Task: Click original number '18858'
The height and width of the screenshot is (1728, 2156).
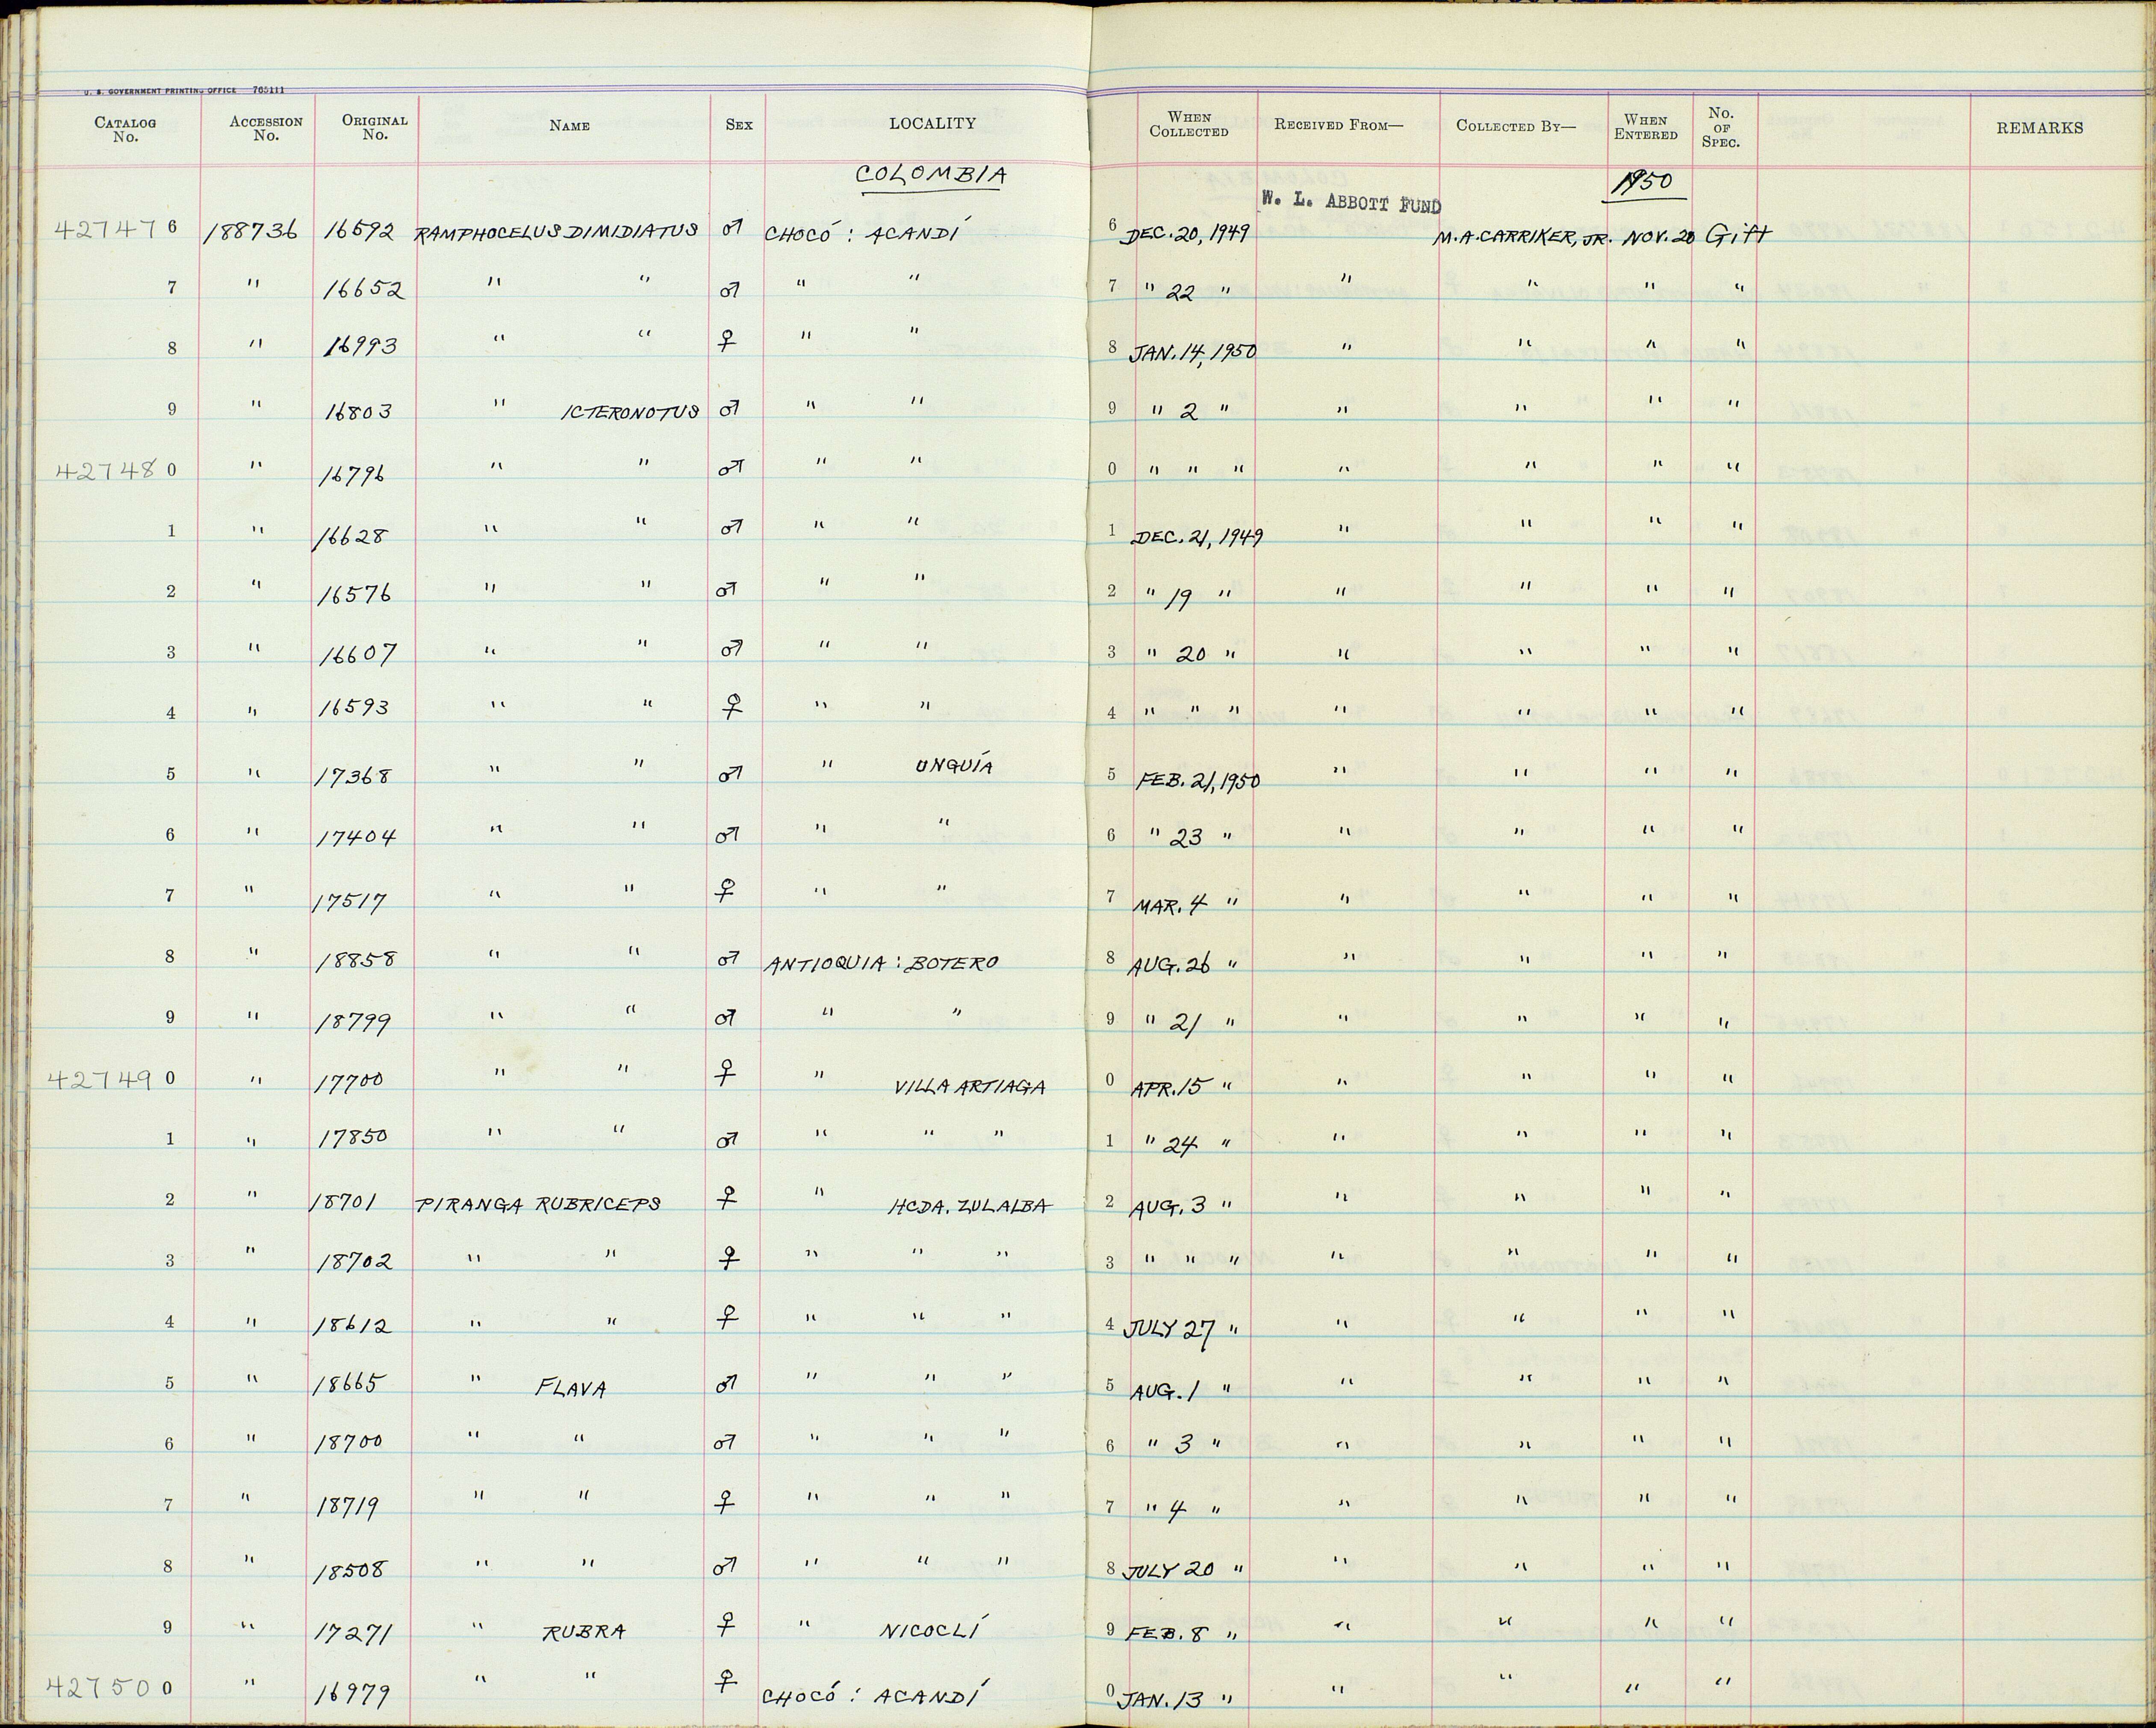Action: [357, 960]
